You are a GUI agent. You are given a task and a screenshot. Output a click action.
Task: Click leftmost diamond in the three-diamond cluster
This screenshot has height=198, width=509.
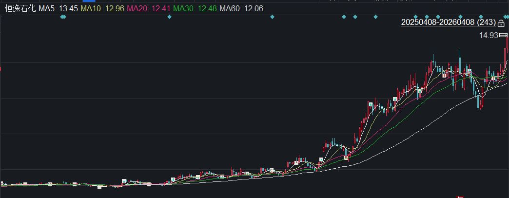click(344, 17)
